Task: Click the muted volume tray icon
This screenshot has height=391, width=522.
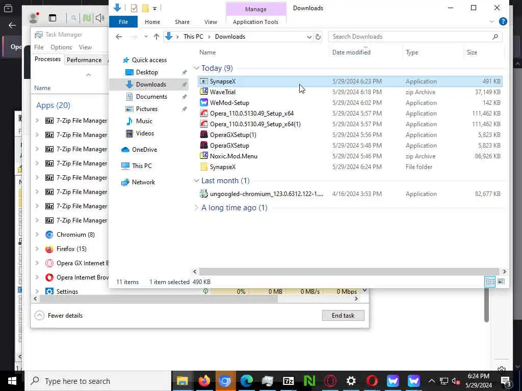Action: pyautogui.click(x=456, y=381)
